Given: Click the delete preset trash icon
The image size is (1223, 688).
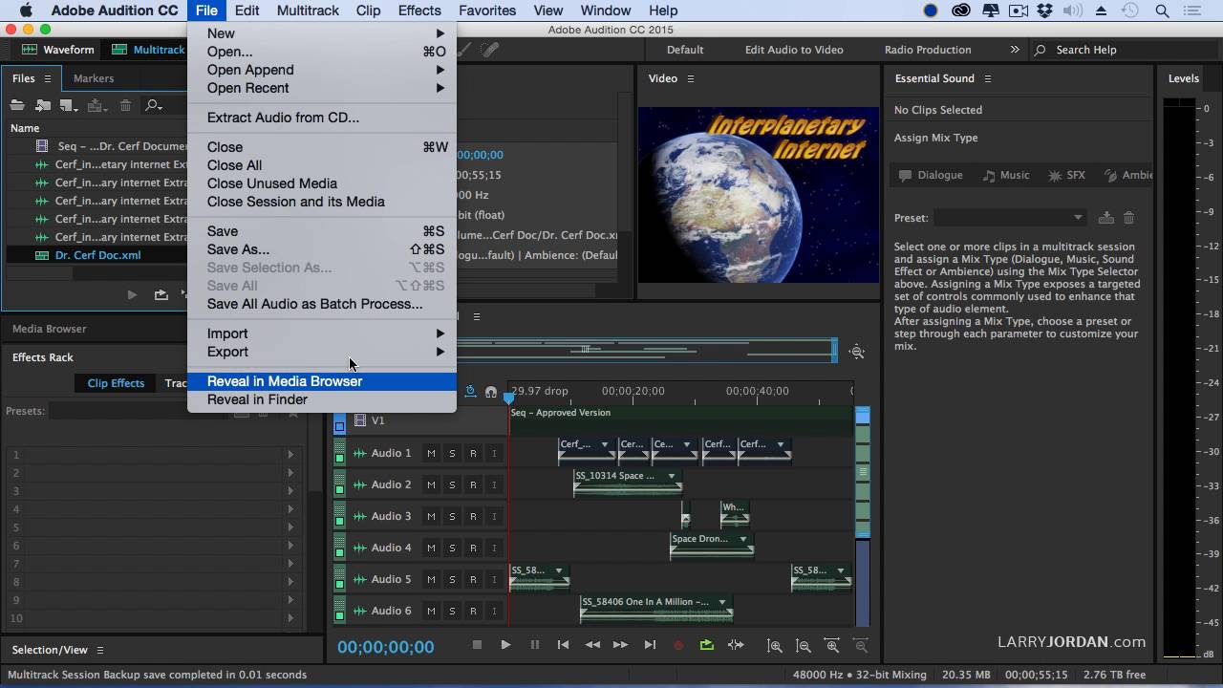Looking at the screenshot, I should (x=1128, y=218).
